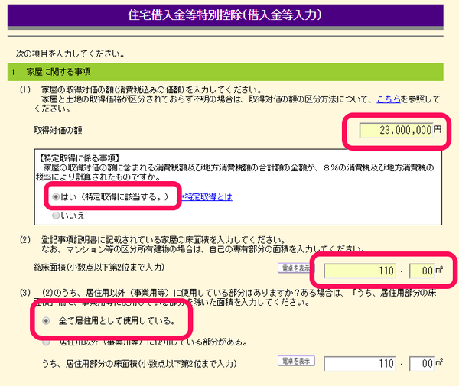Click 居住用部分の床面積 integer input field
The width and height of the screenshot is (459, 386).
pyautogui.click(x=360, y=364)
